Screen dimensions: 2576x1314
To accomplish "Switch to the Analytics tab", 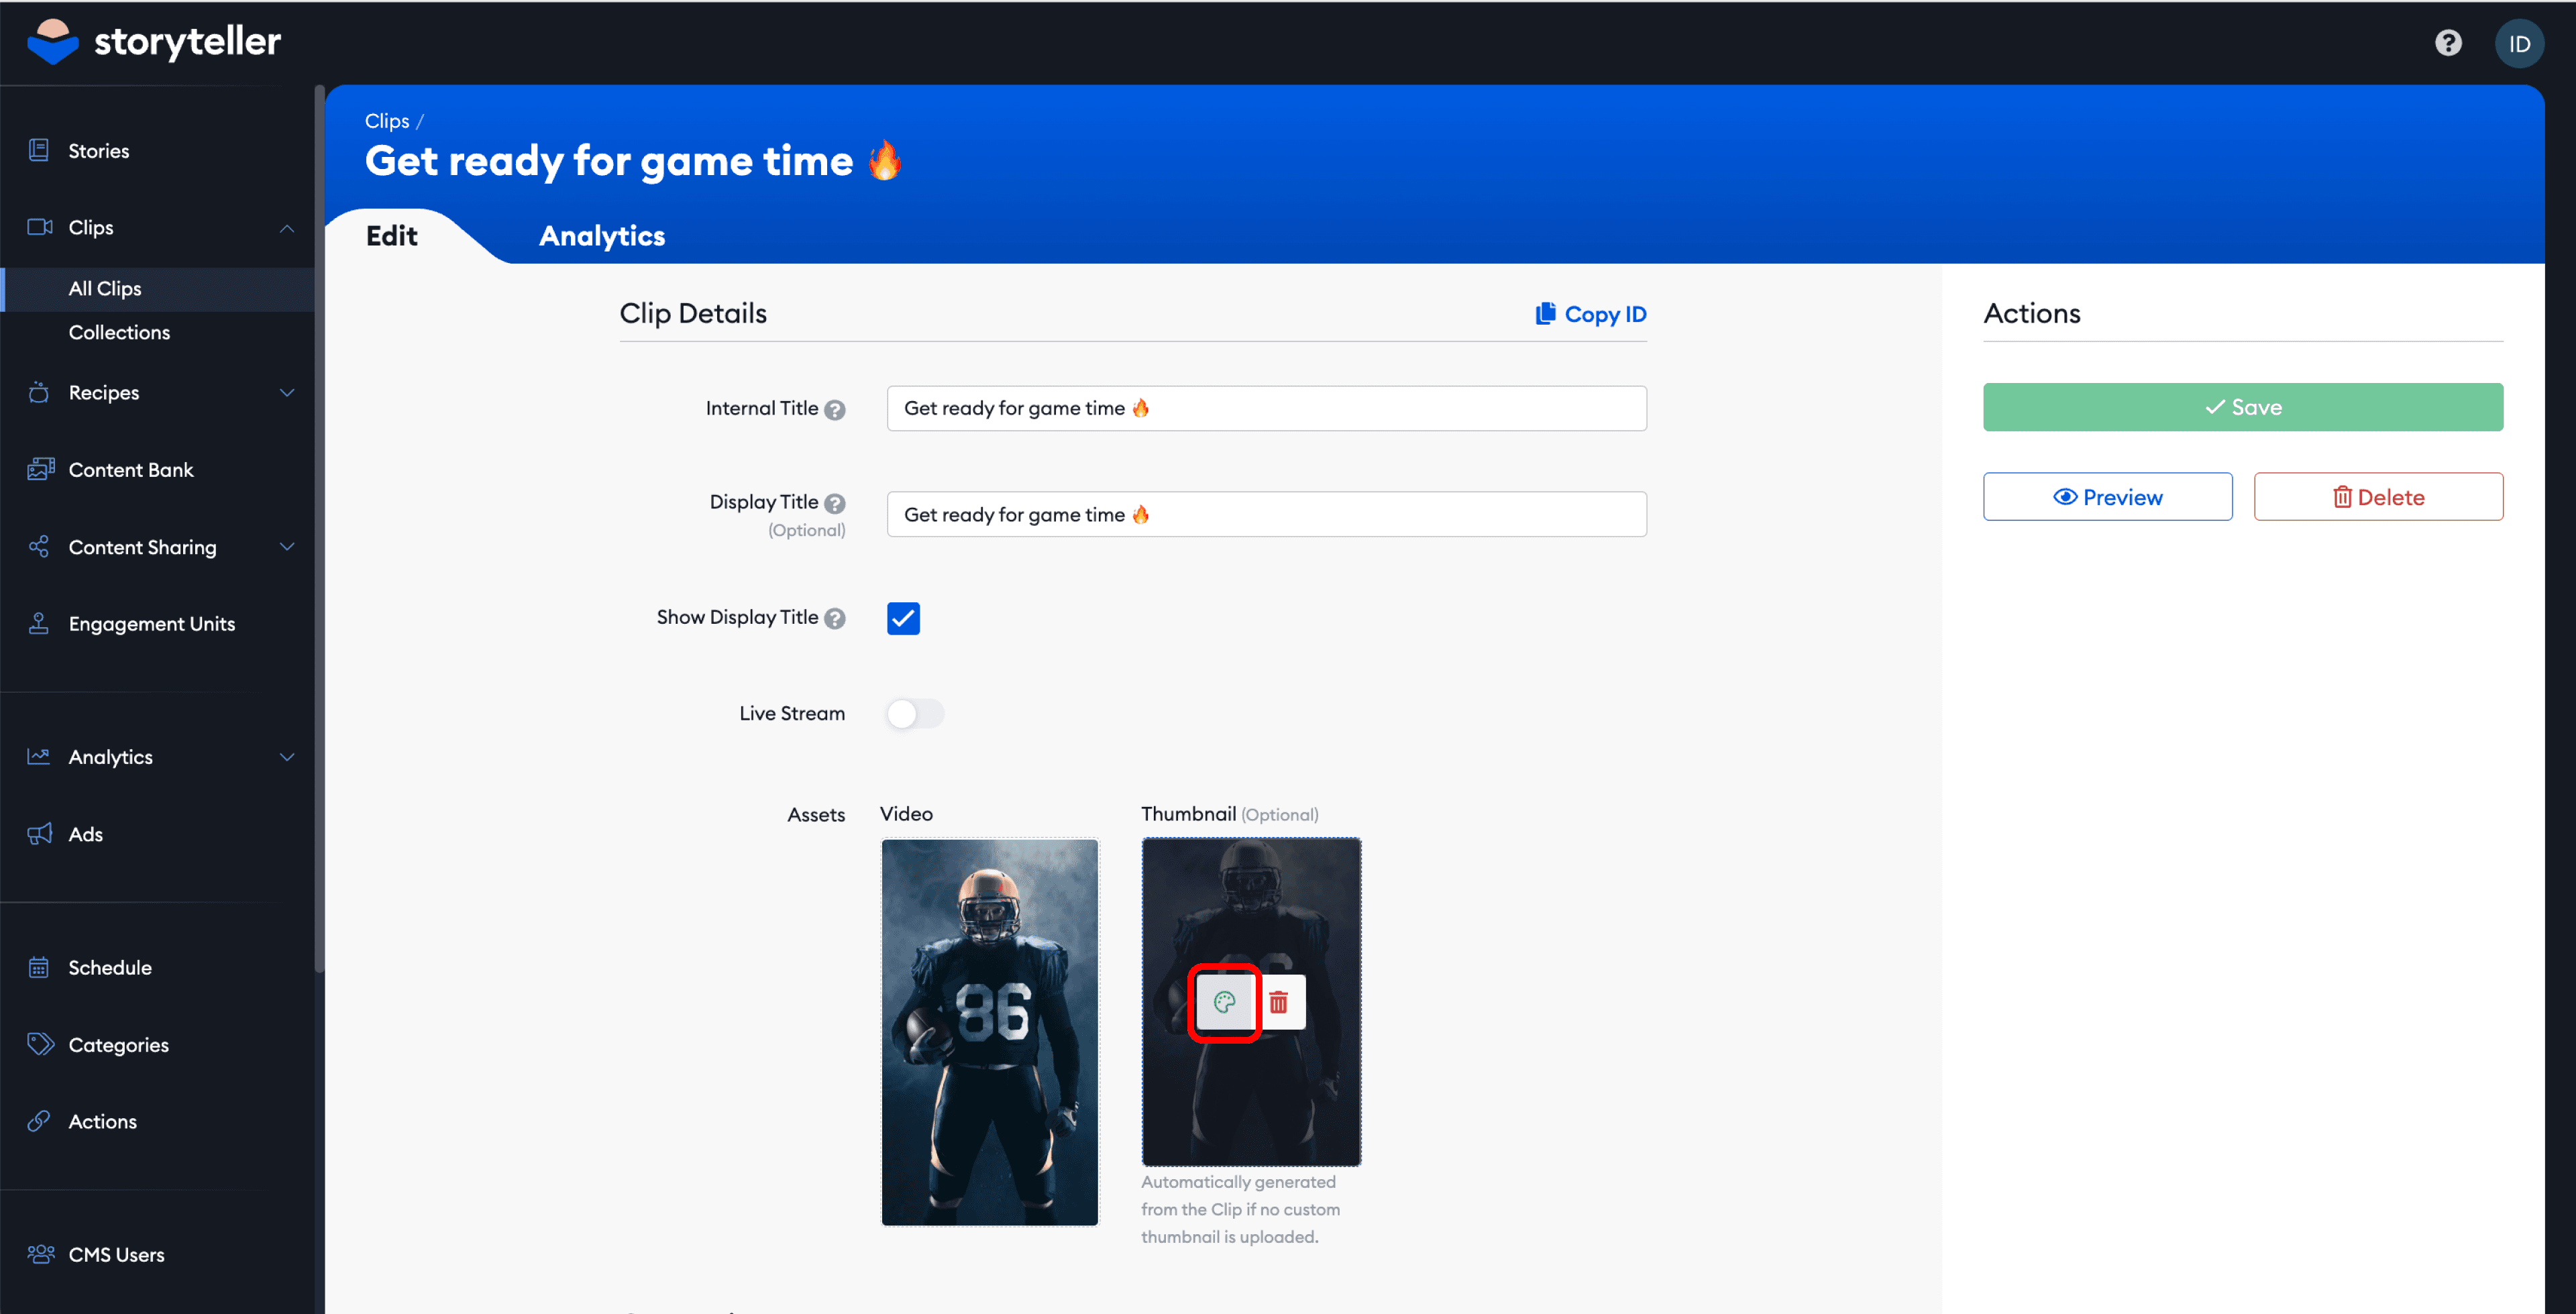I will (x=601, y=236).
